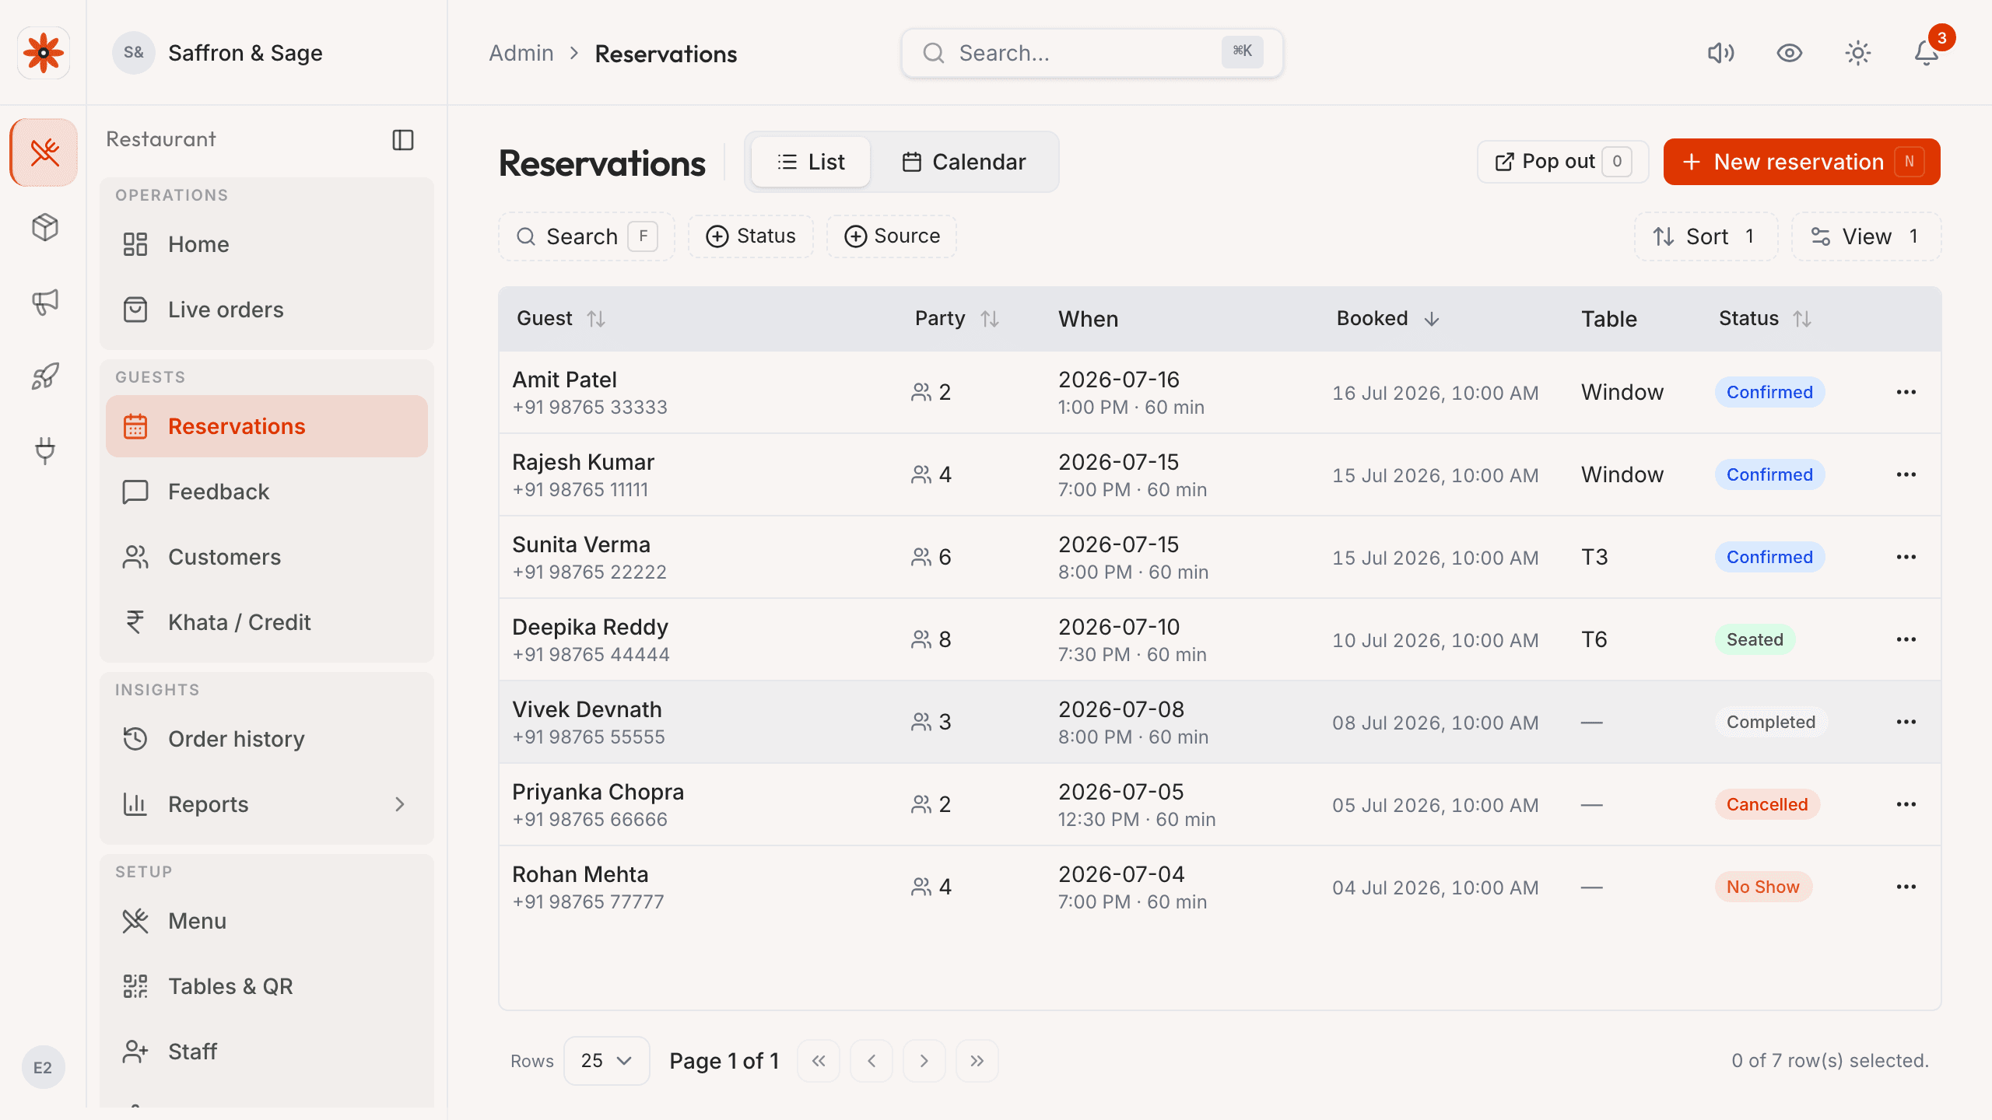
Task: Open row actions for Amit Patel
Action: 1906,392
